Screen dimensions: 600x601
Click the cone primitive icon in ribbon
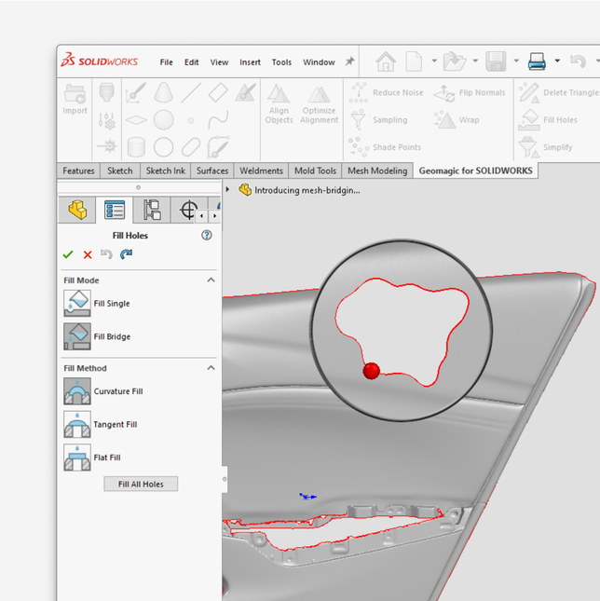(163, 93)
